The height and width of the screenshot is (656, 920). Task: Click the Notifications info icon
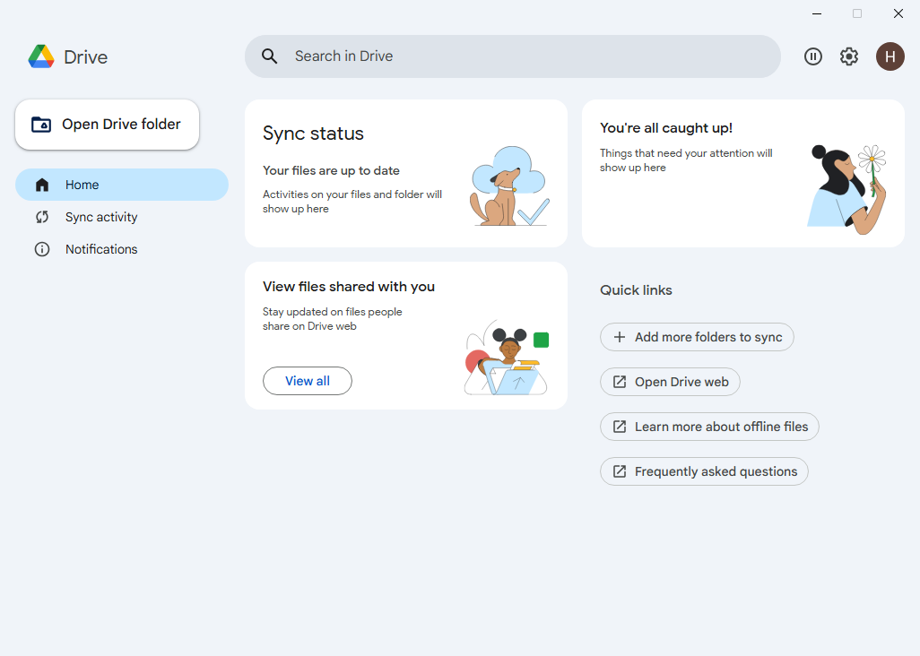point(42,248)
